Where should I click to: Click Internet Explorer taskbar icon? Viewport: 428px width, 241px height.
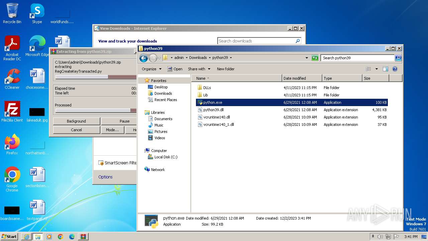[26, 237]
